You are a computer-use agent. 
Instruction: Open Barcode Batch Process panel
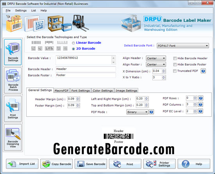[x=13, y=80]
